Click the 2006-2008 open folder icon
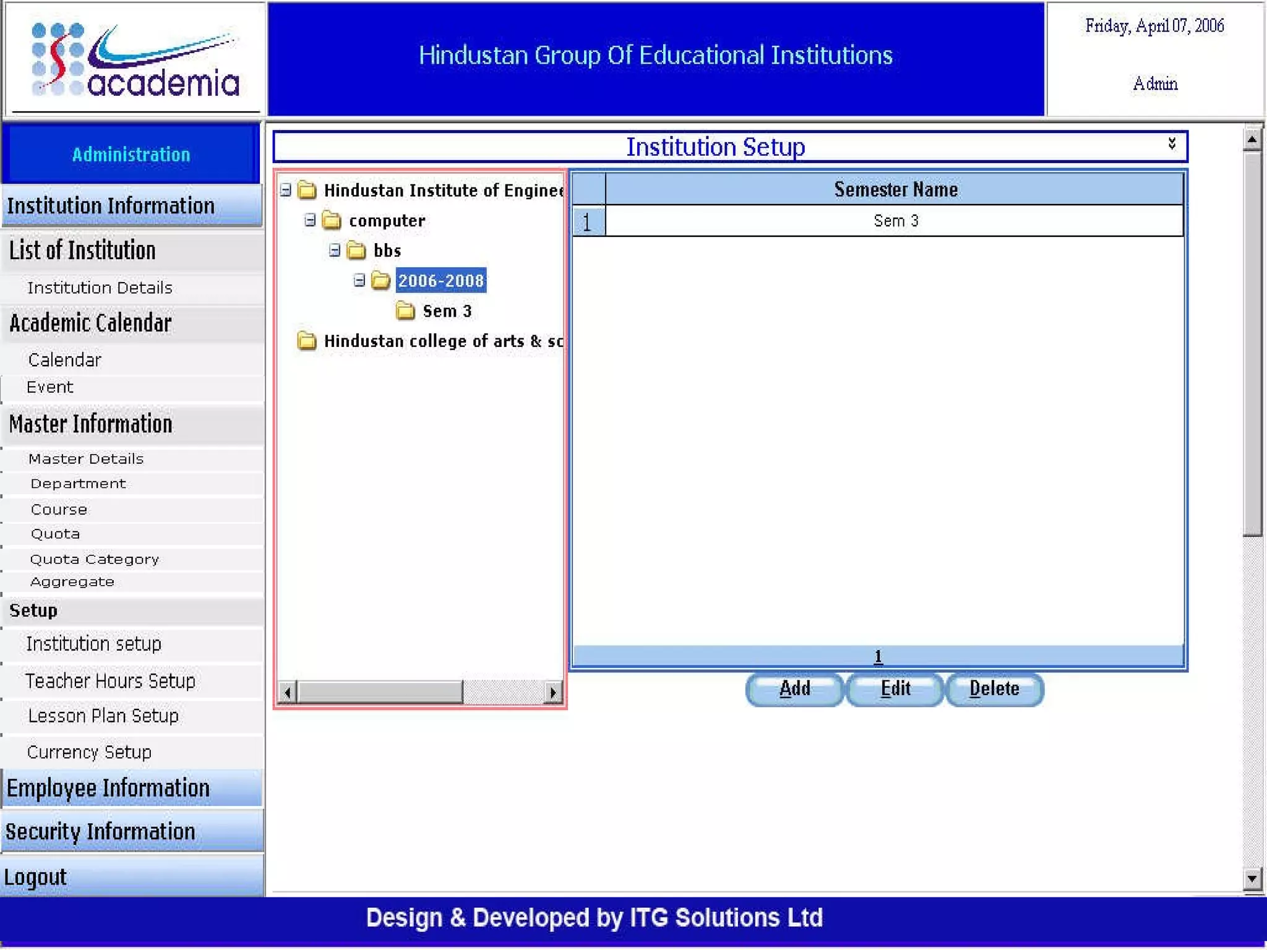Image resolution: width=1267 pixels, height=950 pixels. (x=380, y=281)
